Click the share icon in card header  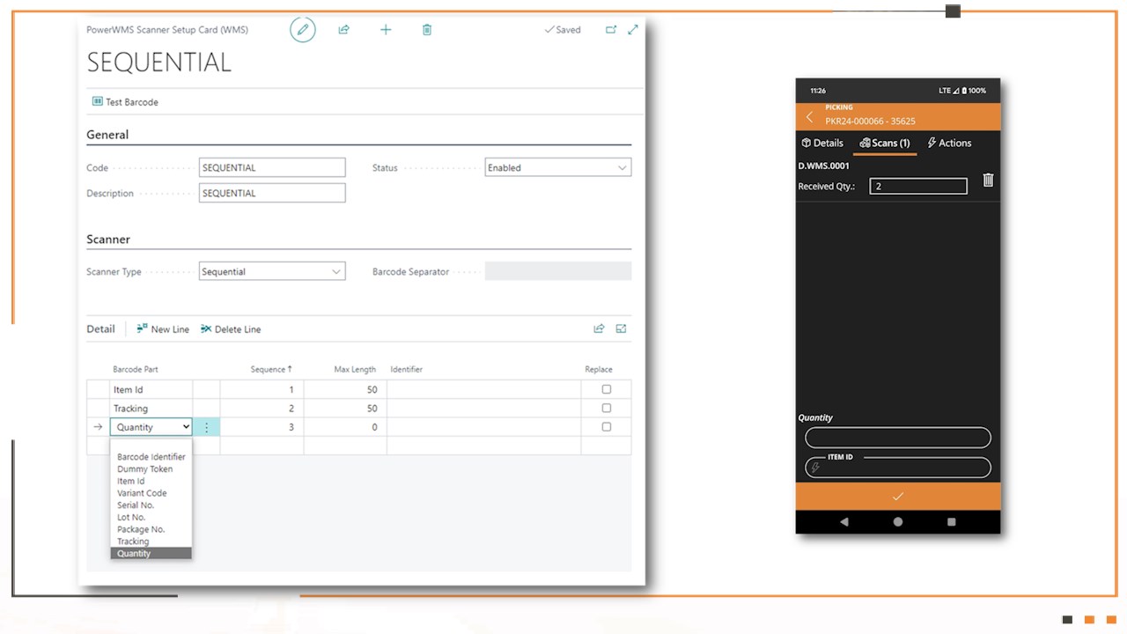point(344,30)
